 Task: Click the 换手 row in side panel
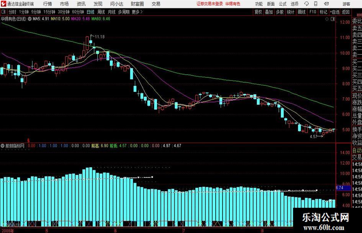click(x=357, y=129)
